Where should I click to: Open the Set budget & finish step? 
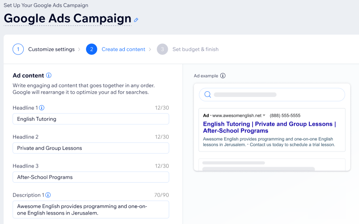(195, 49)
